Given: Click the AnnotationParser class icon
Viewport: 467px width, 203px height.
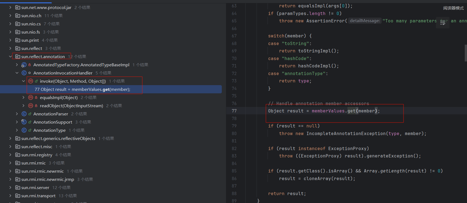Looking at the screenshot, I should [x=24, y=114].
